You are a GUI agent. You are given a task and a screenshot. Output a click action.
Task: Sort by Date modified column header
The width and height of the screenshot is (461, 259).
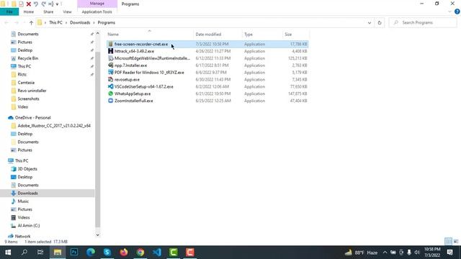(208, 35)
